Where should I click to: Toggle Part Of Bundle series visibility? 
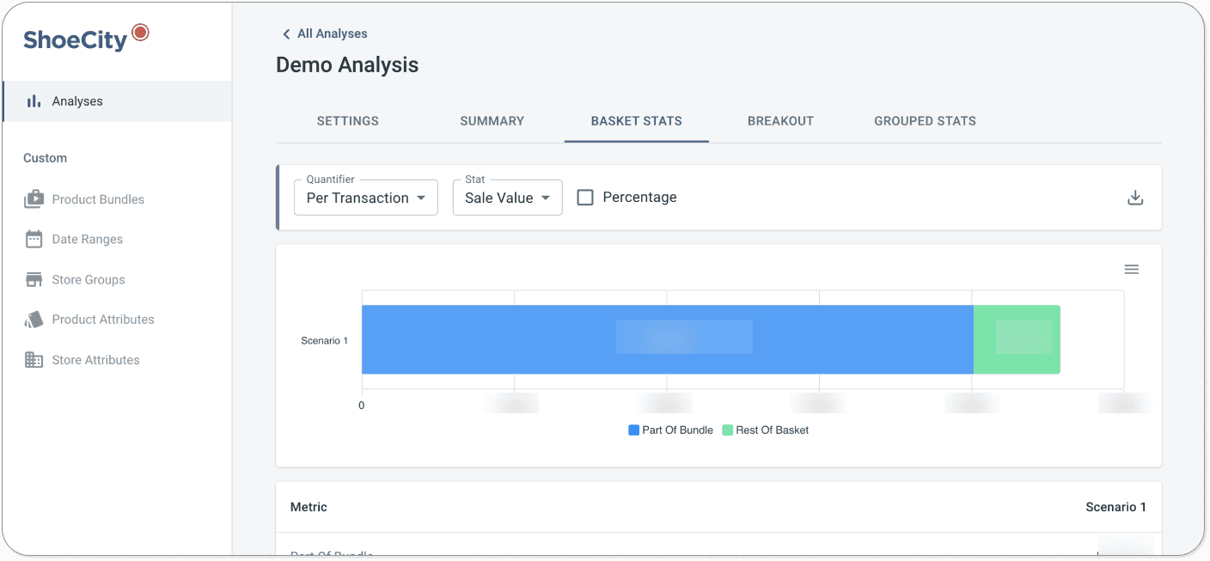pos(670,430)
